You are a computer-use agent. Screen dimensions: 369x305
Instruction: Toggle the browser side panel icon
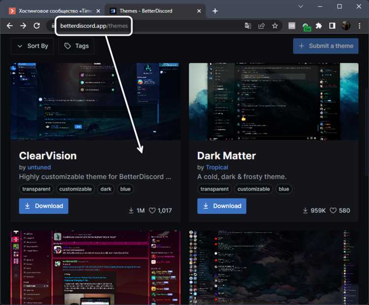332,26
